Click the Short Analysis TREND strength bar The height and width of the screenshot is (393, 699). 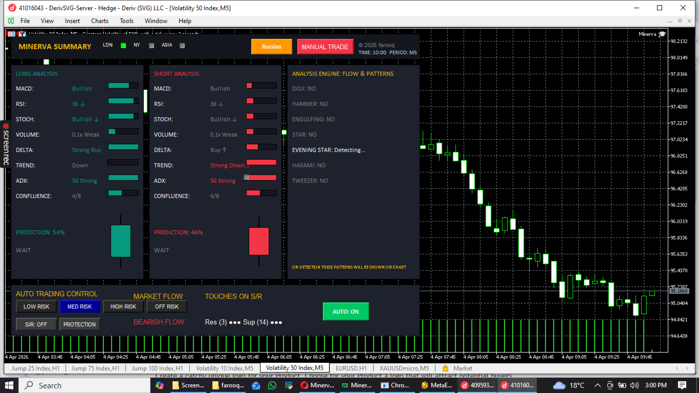click(x=261, y=162)
